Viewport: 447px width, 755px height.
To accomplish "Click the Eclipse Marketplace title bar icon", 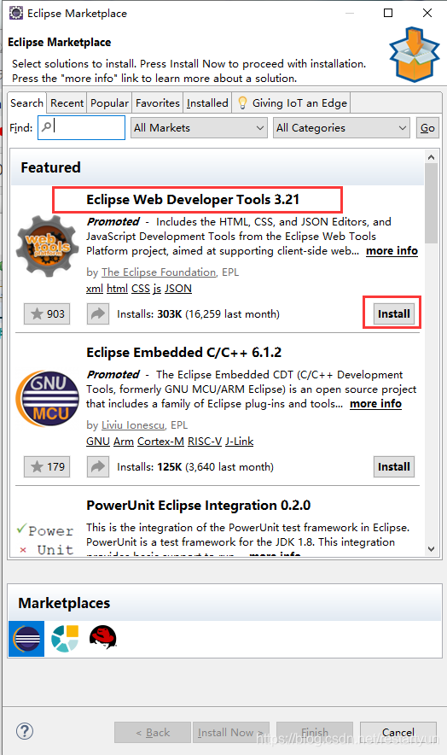I will tap(16, 13).
